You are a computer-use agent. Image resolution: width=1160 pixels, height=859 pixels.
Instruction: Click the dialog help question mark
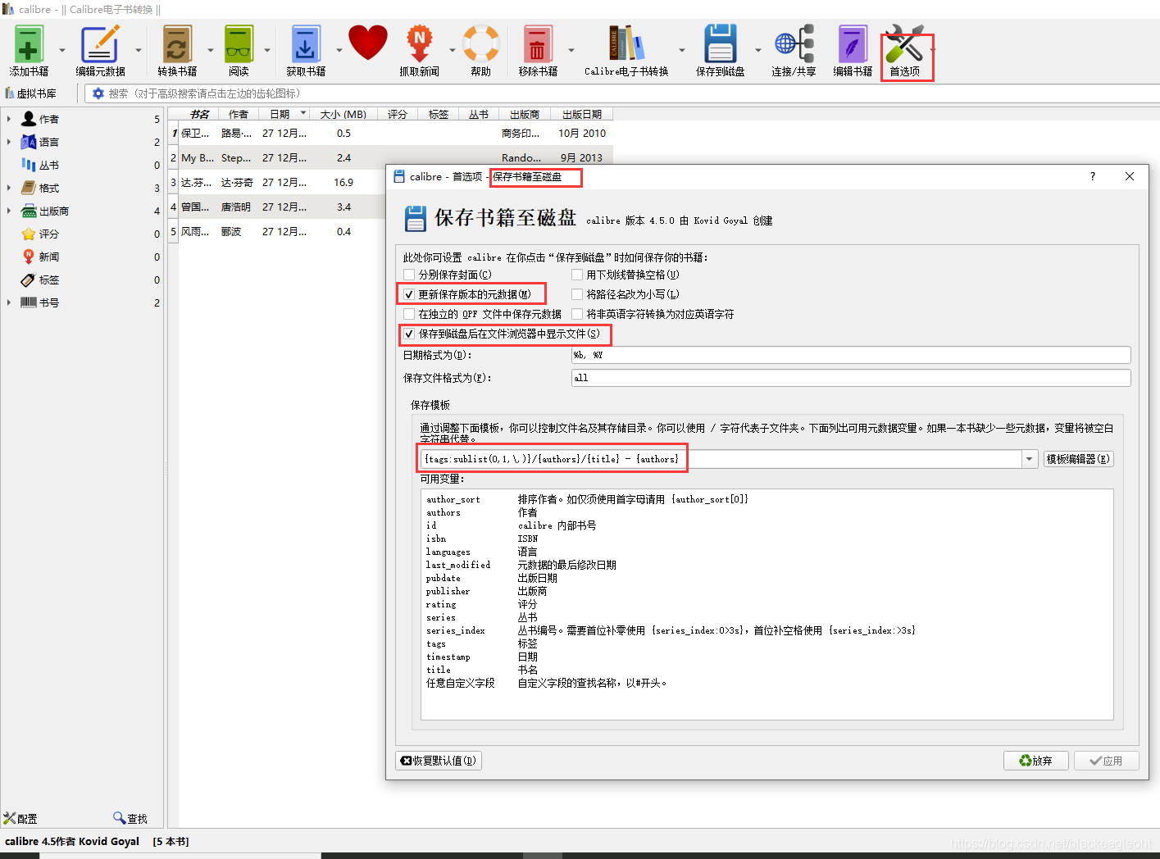point(1093,176)
